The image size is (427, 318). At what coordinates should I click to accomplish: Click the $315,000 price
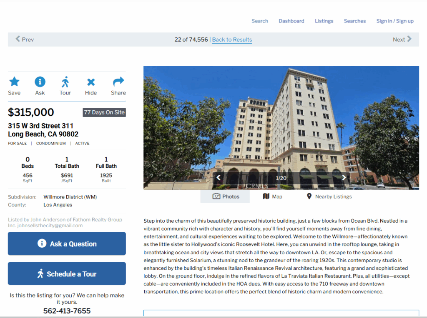point(31,112)
